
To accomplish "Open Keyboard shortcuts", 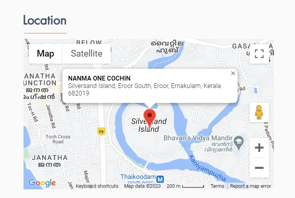I will (x=97, y=186).
